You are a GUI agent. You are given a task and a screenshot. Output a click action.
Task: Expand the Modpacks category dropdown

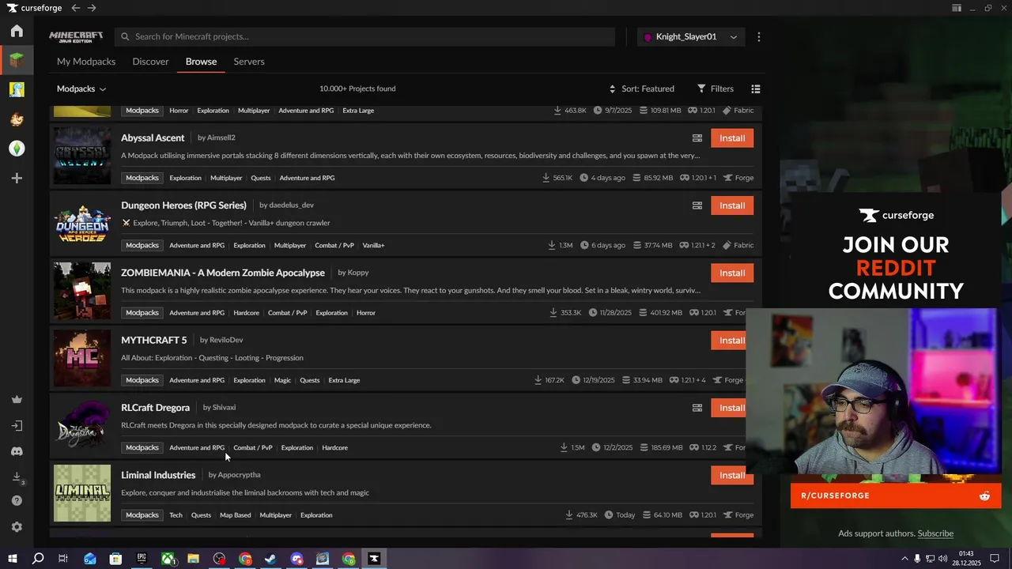tap(81, 89)
